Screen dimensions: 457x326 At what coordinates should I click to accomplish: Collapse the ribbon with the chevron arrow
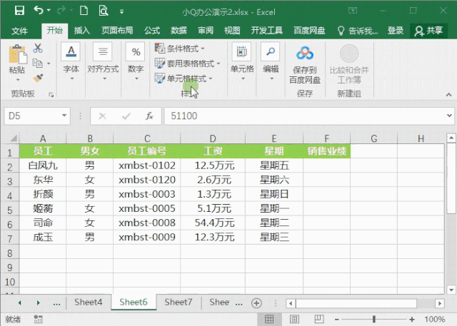click(448, 95)
